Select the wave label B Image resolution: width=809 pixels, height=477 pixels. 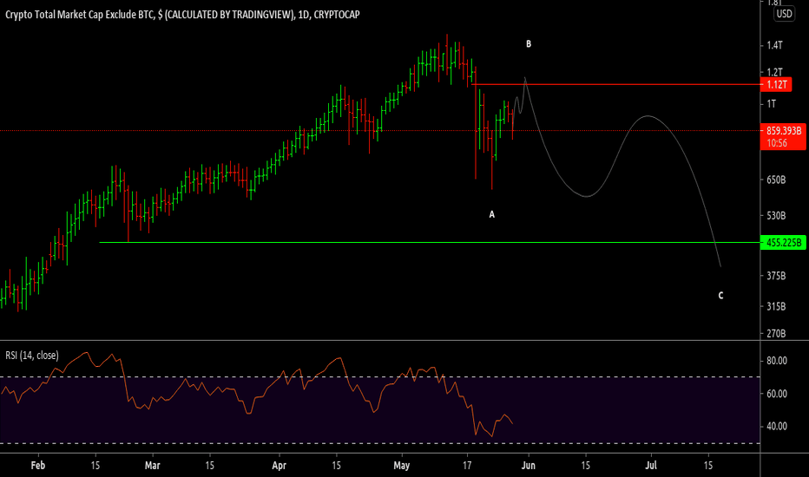point(529,44)
